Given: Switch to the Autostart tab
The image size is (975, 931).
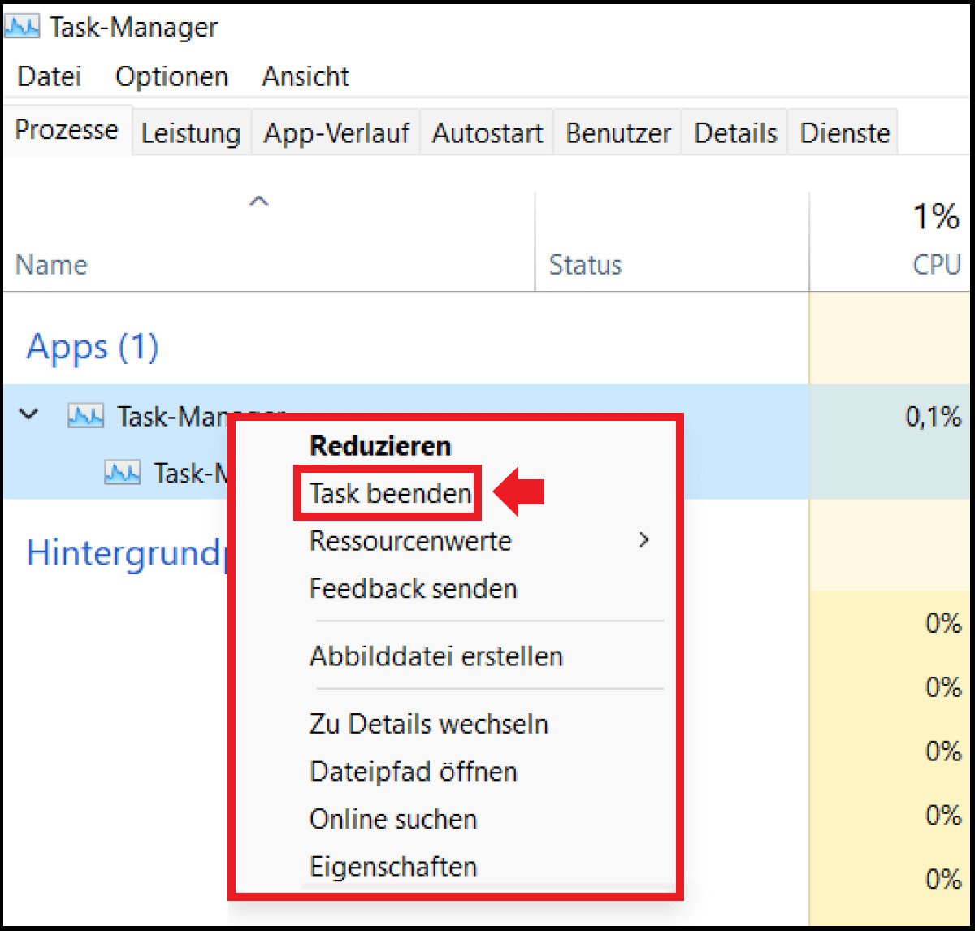Looking at the screenshot, I should tap(486, 132).
